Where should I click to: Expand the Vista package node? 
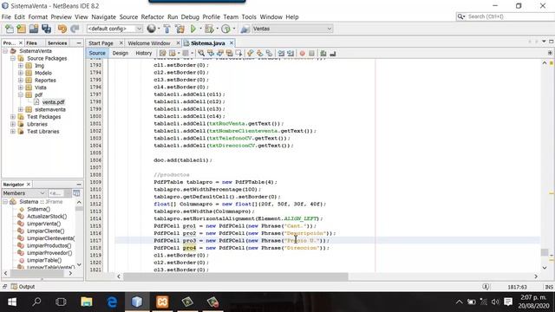[21, 88]
